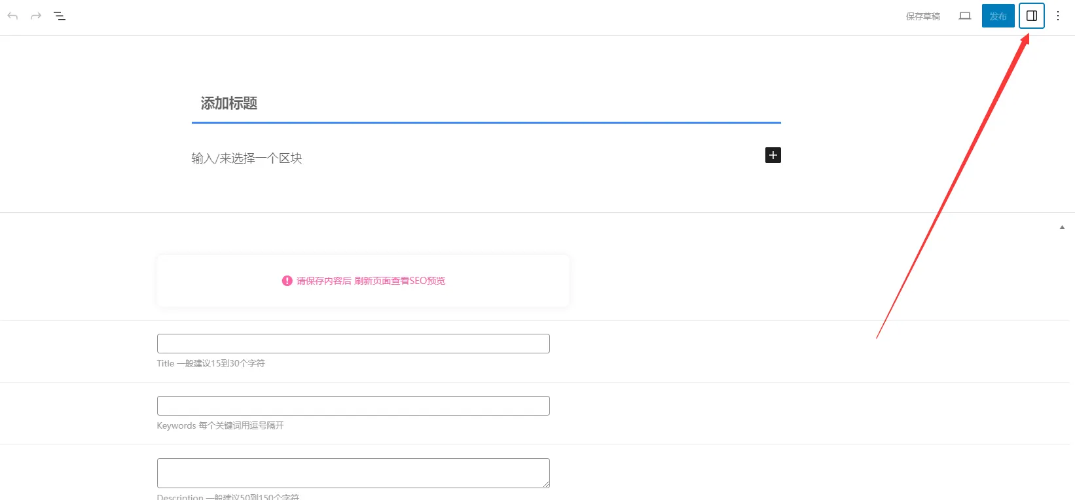
Task: Click the Redo arrow icon
Action: point(36,16)
